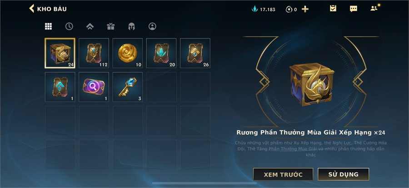This screenshot has width=409, height=188.
Task: Select the blue arrow card with 1 count
Action: pyautogui.click(x=60, y=87)
